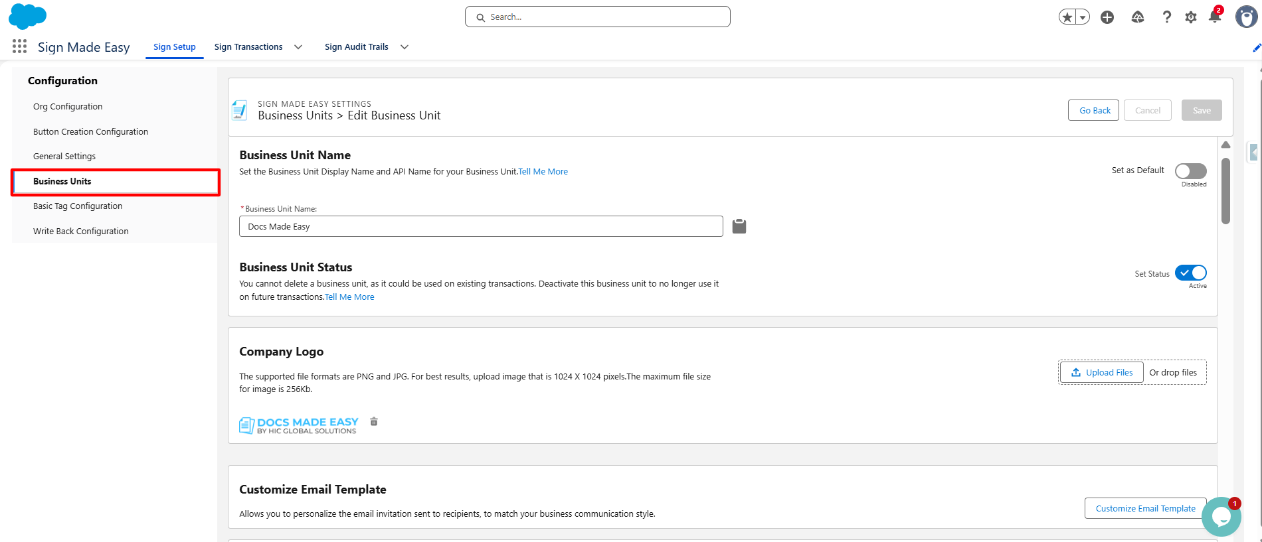Open the chat bubble widget
Viewport: 1262px width, 542px height.
click(1221, 517)
